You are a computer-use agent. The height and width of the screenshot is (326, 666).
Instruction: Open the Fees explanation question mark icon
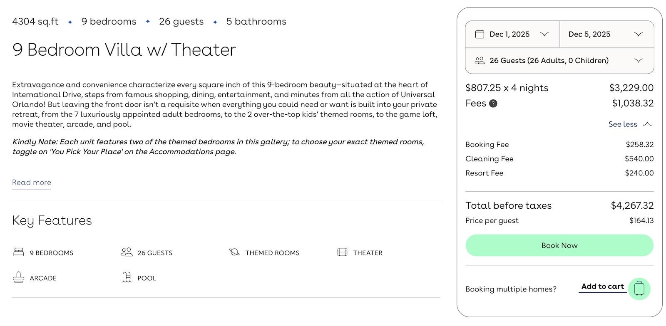494,103
